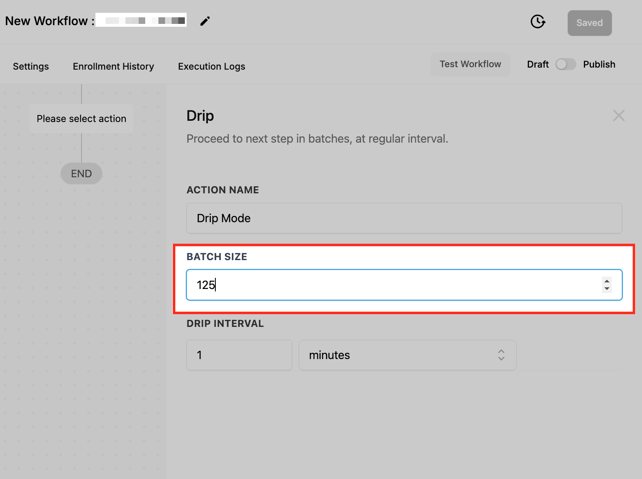Click the Draft label
Screen dimensions: 642x479
[538, 64]
